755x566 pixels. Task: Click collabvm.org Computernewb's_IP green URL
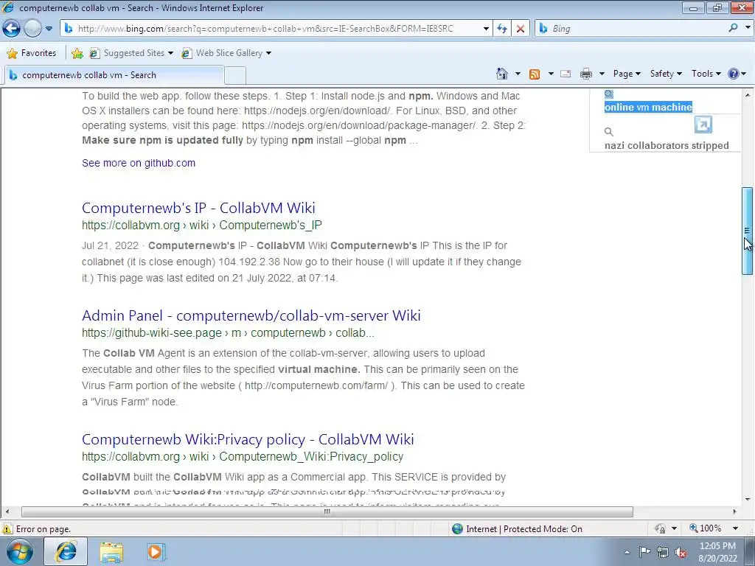coord(202,226)
